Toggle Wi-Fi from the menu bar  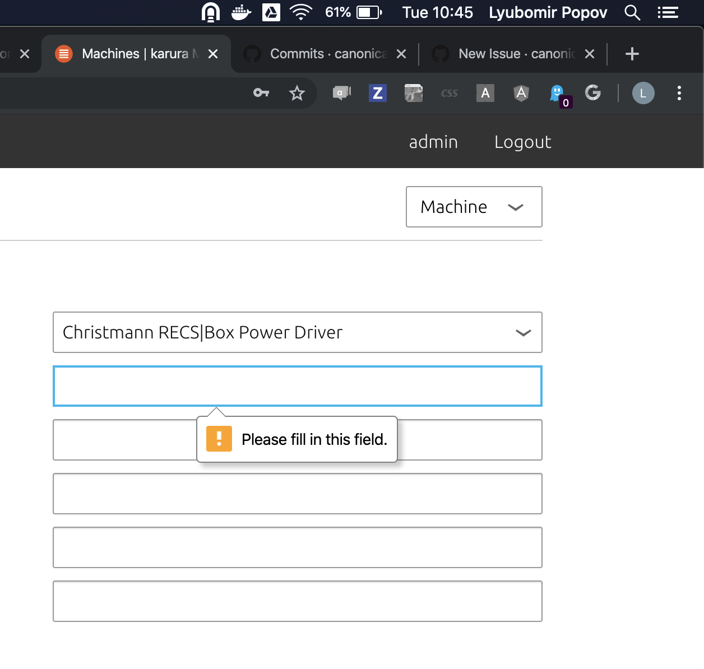point(300,12)
